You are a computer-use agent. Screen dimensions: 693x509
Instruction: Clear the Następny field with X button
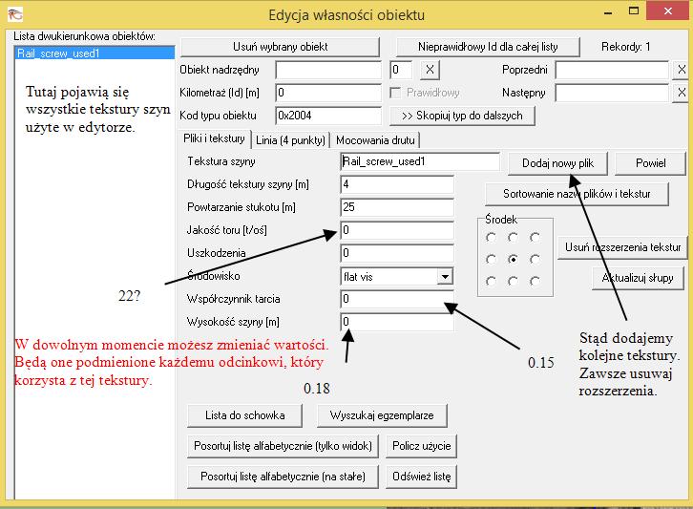(x=682, y=93)
